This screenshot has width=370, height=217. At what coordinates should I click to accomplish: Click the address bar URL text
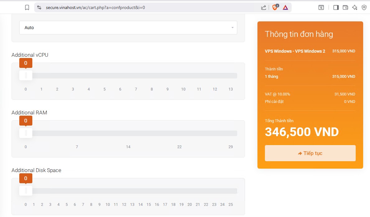tap(95, 8)
